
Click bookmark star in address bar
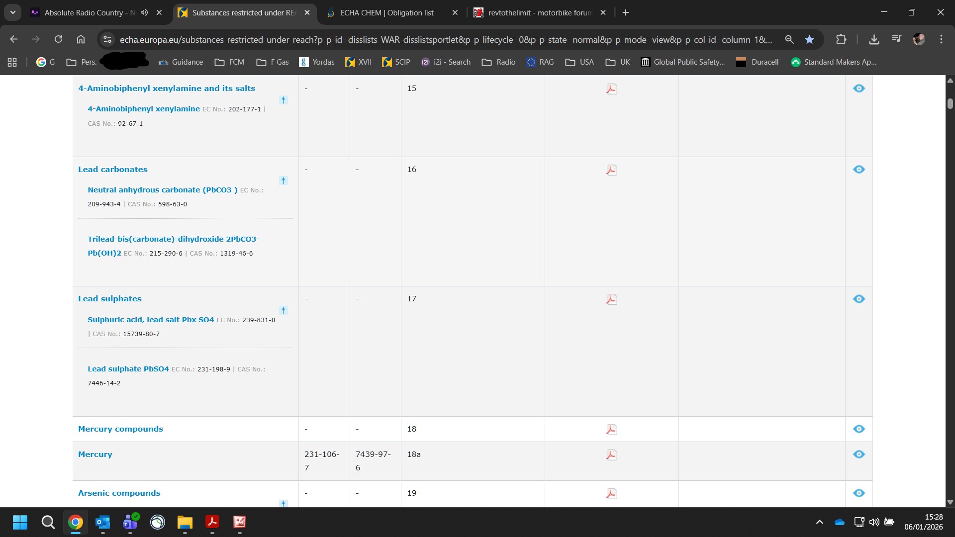click(x=809, y=39)
